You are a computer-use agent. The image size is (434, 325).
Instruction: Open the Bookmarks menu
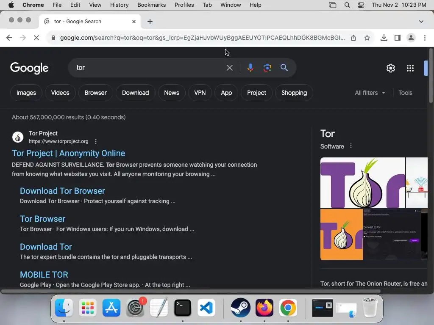coord(151,5)
